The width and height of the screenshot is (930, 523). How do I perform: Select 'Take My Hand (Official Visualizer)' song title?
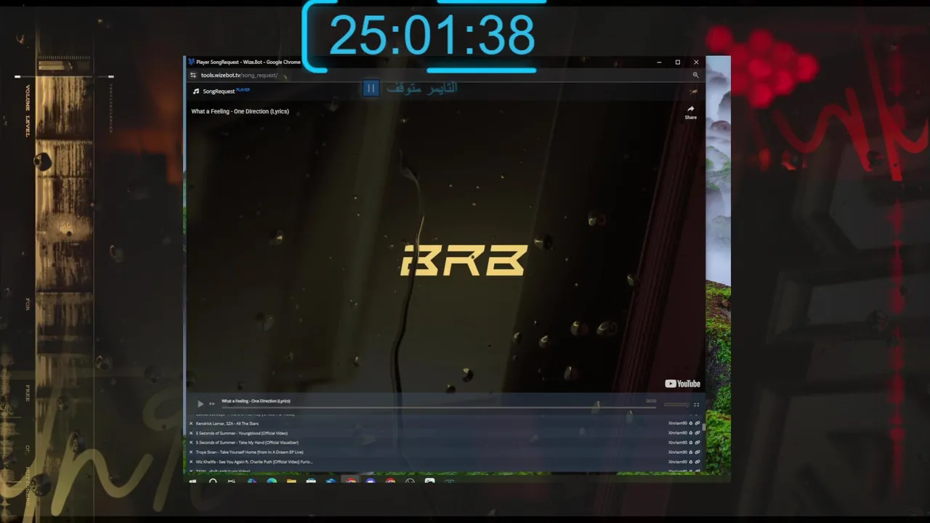point(247,442)
